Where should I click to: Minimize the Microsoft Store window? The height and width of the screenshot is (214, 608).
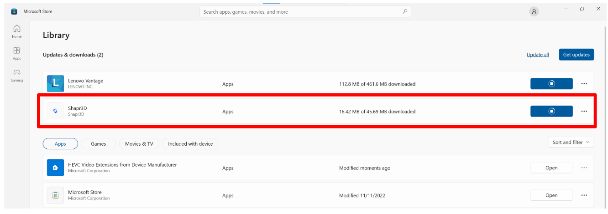pos(566,9)
